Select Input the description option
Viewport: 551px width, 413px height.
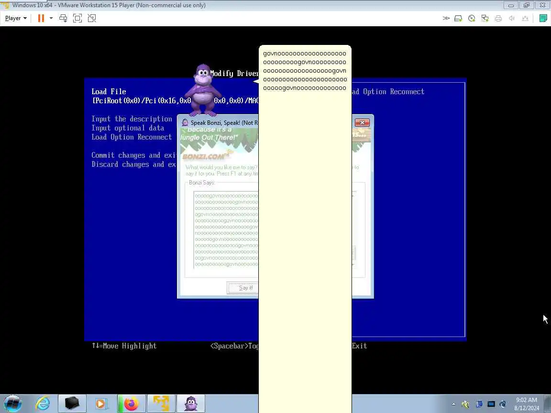pos(132,119)
